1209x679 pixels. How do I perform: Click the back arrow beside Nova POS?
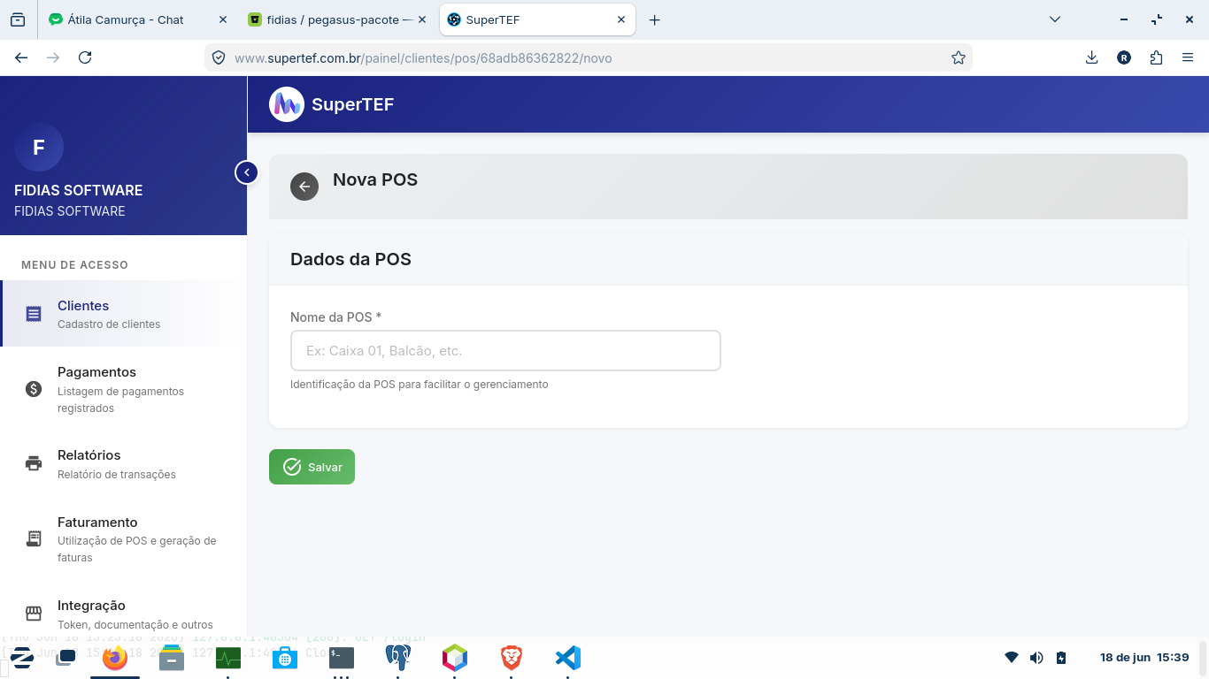coord(304,187)
